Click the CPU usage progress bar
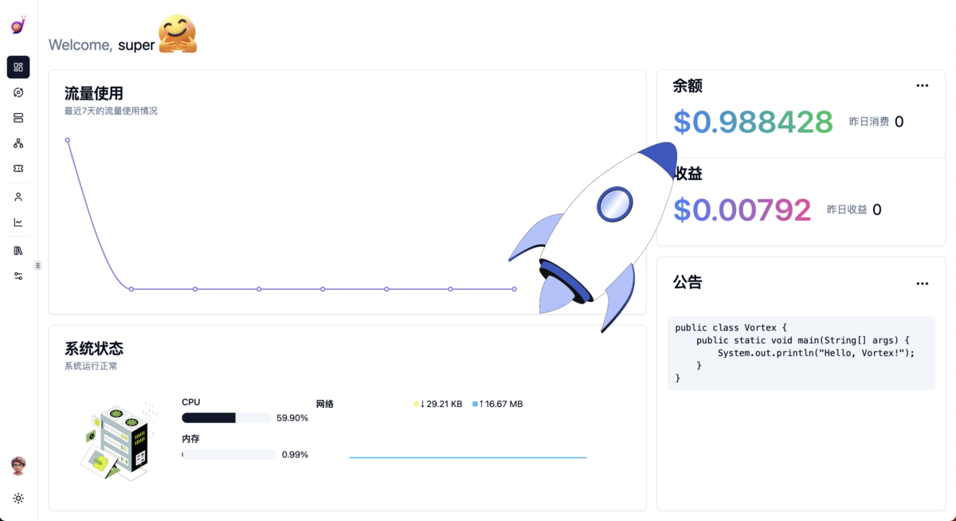This screenshot has width=956, height=521. [x=227, y=417]
